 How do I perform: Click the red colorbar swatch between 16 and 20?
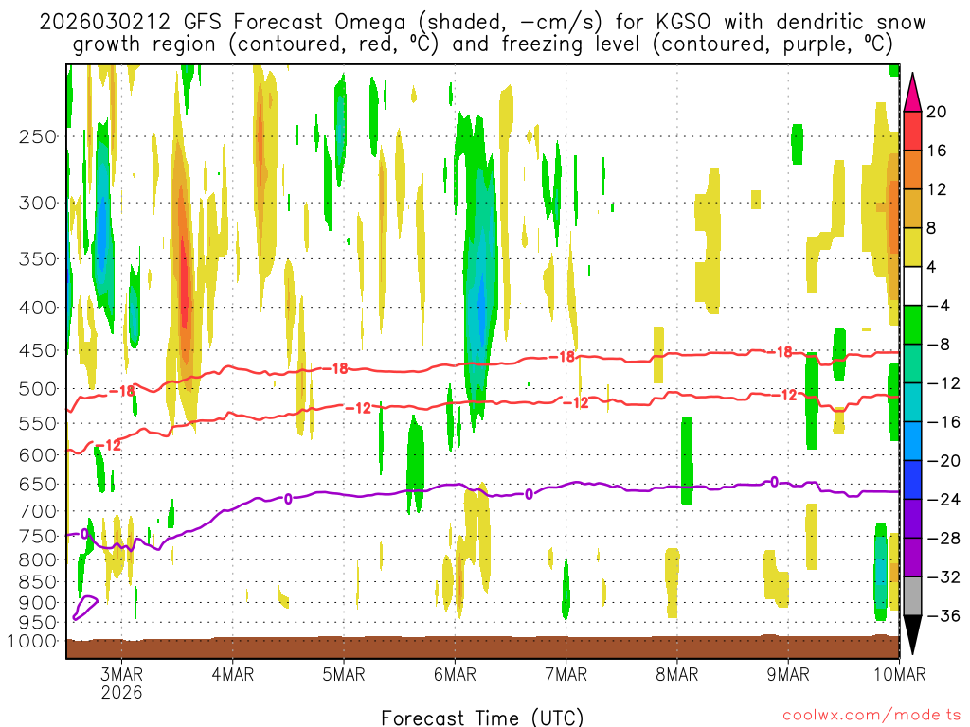[x=912, y=131]
